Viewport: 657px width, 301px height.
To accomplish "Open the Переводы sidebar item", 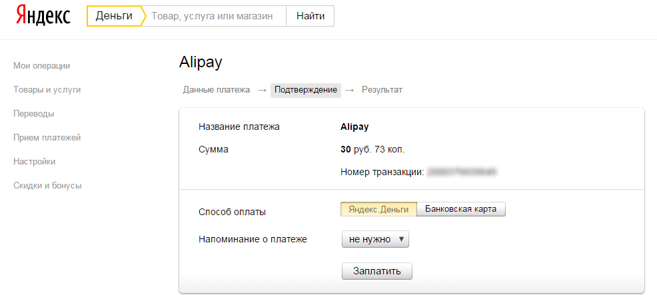I will (x=33, y=113).
